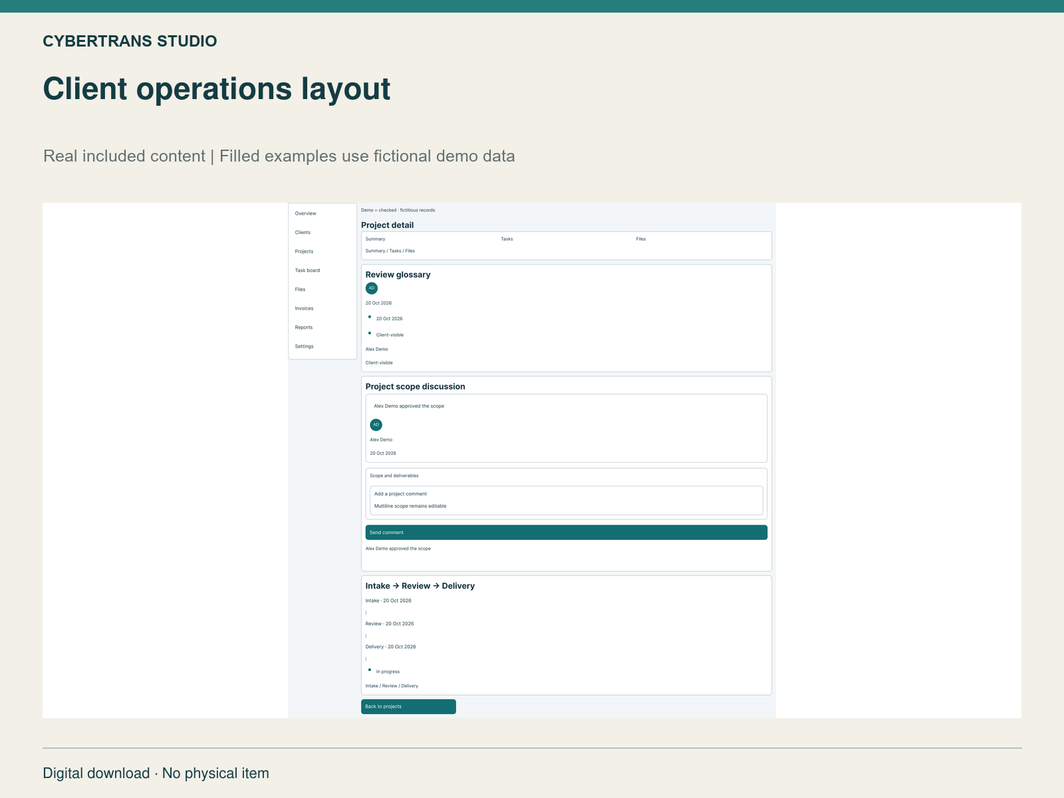Click the Send comment button

(566, 532)
